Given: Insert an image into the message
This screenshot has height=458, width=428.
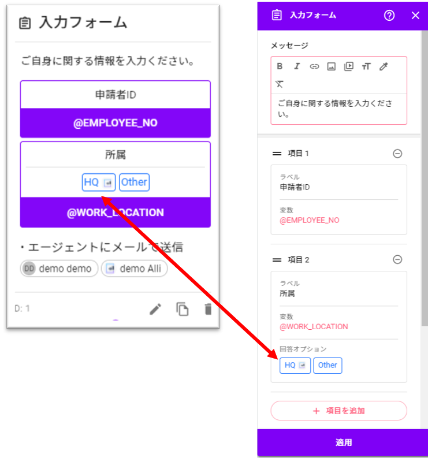Looking at the screenshot, I should pyautogui.click(x=332, y=66).
